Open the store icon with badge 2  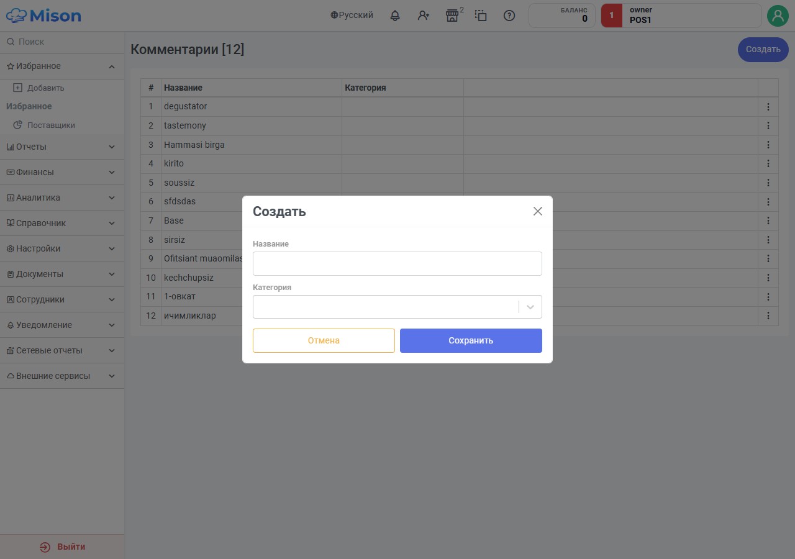453,16
